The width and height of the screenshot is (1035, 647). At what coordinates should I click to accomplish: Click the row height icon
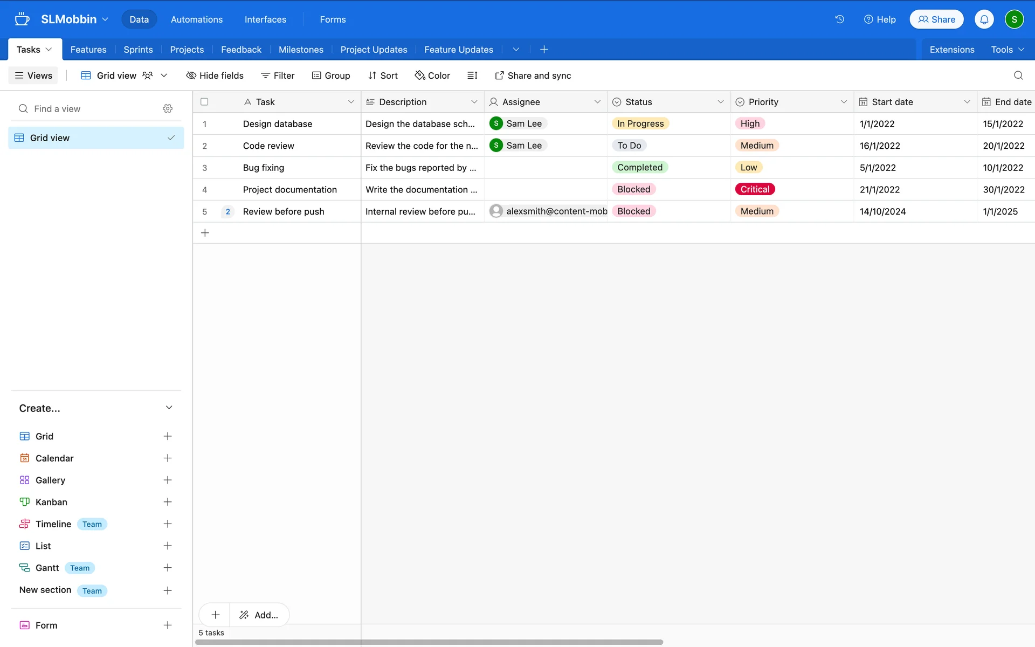(472, 75)
